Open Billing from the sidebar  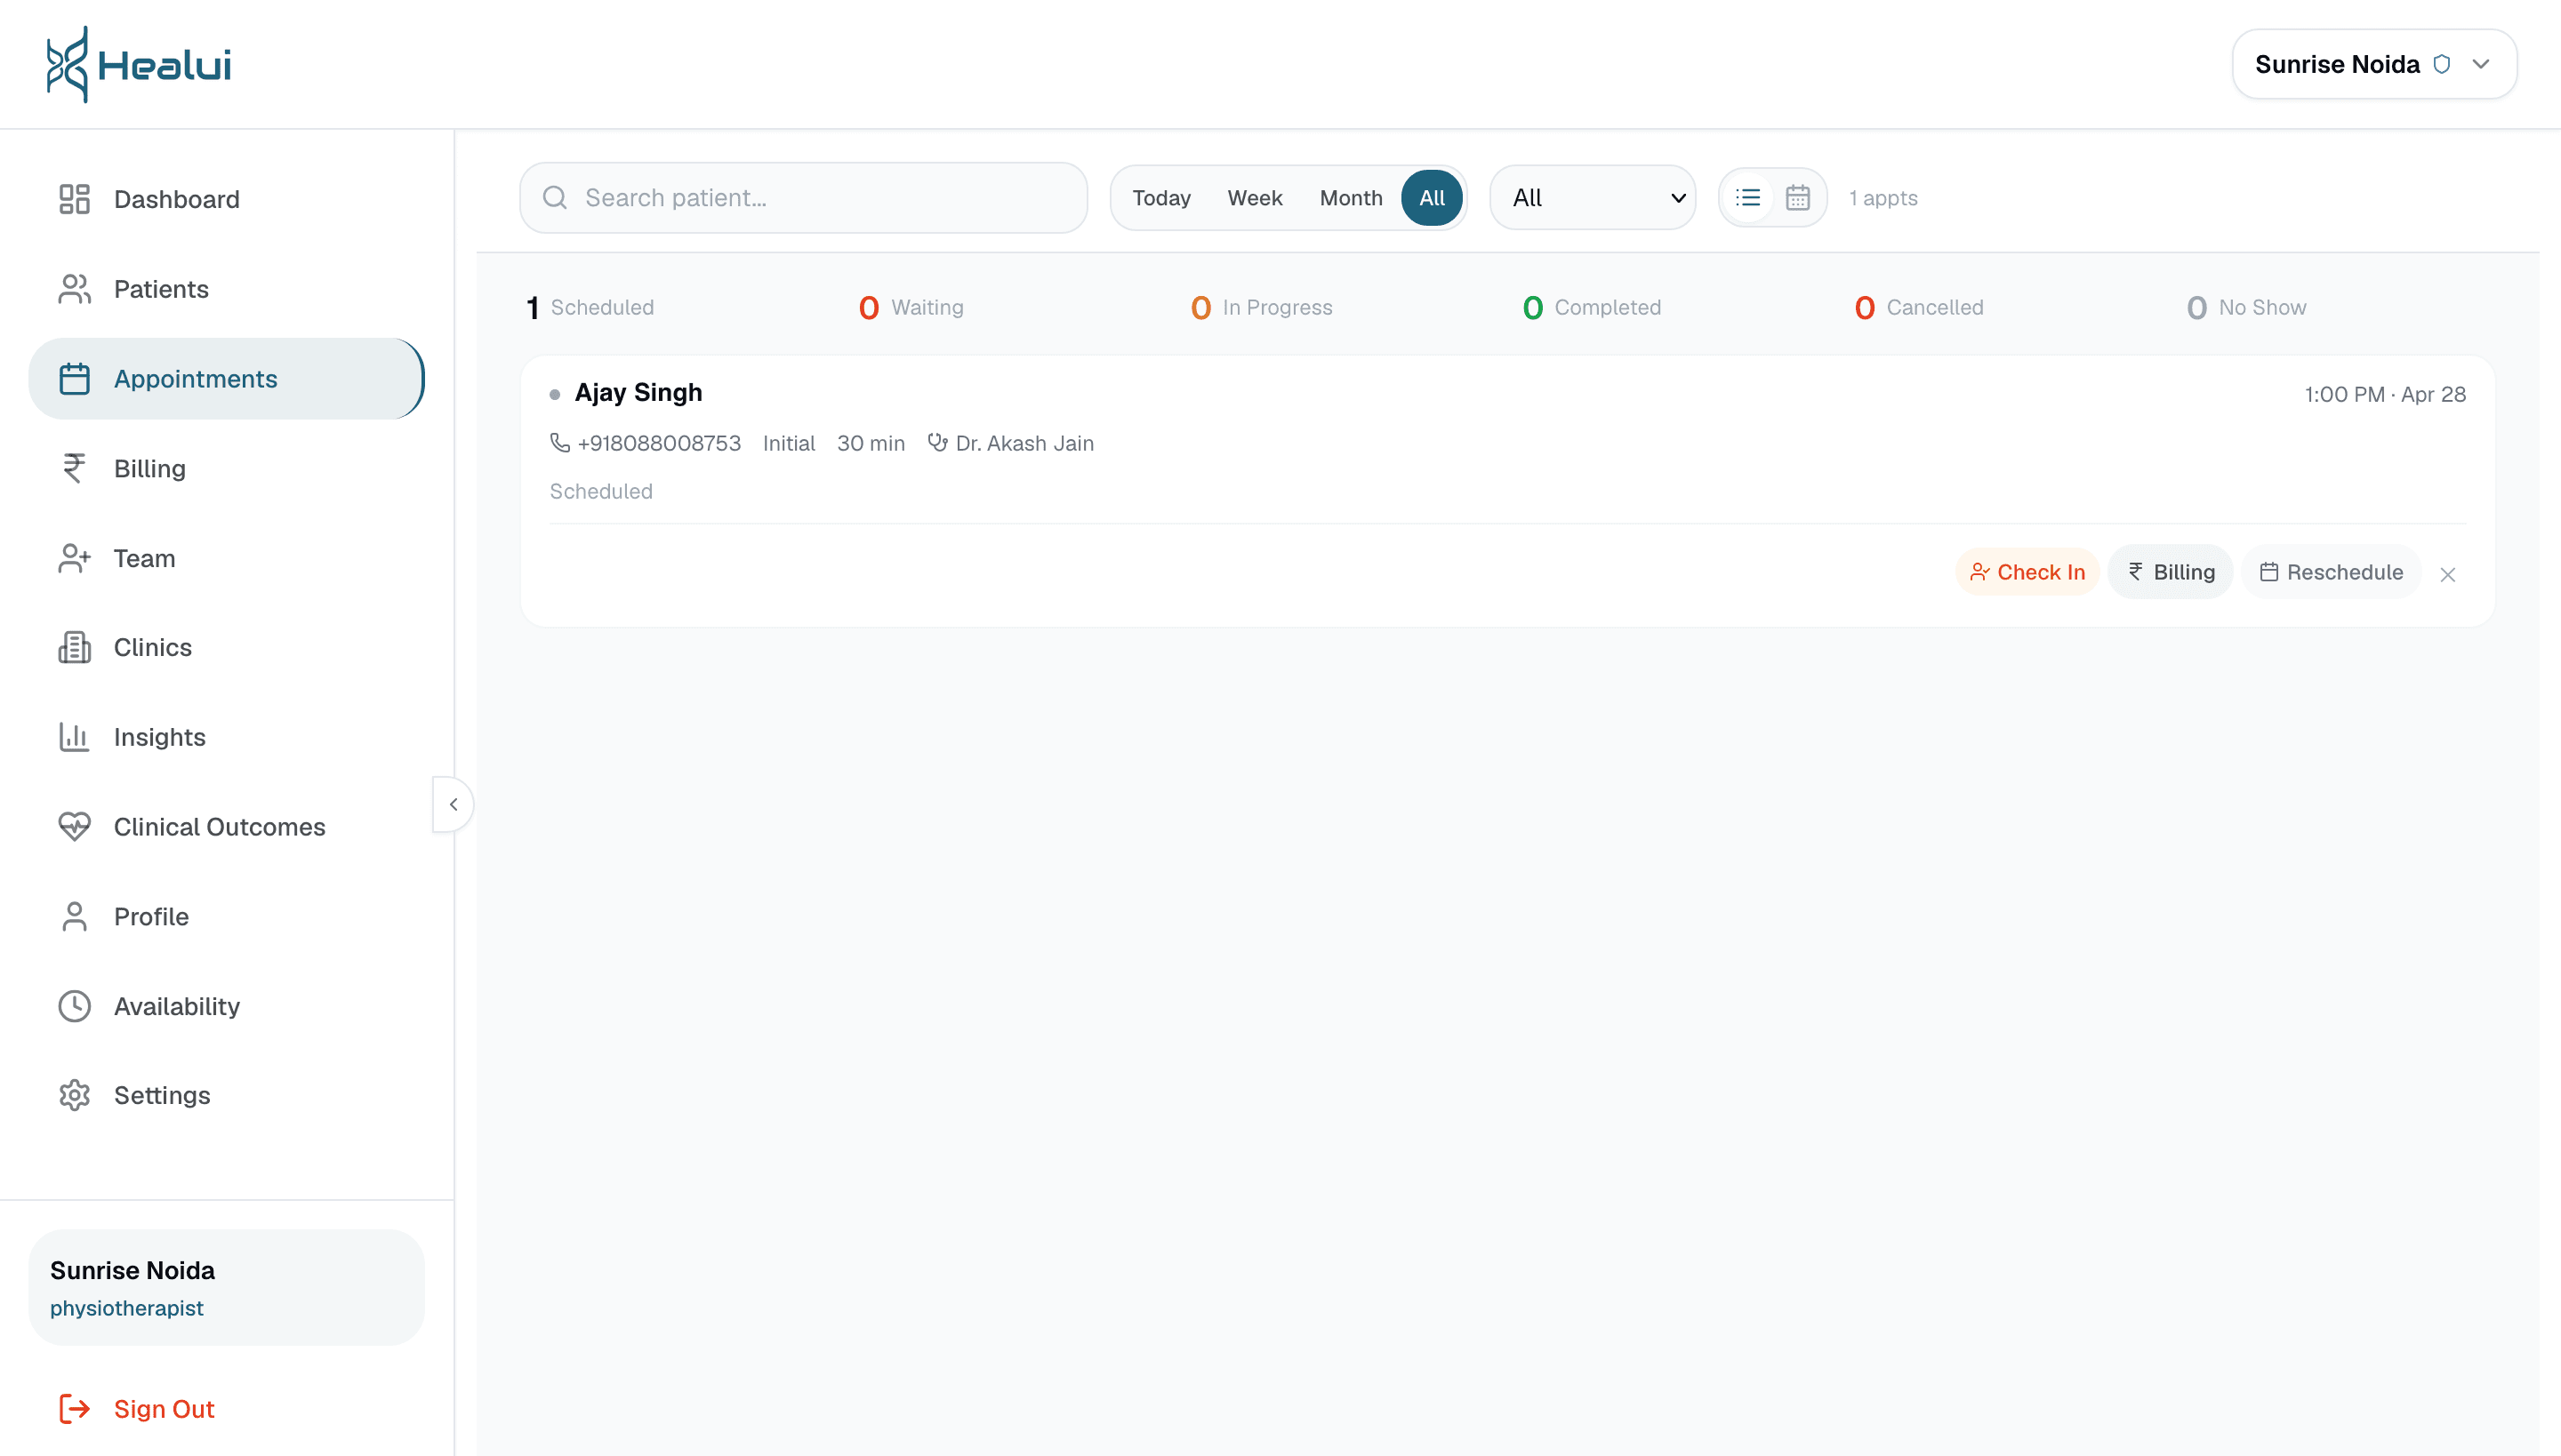tap(226, 468)
